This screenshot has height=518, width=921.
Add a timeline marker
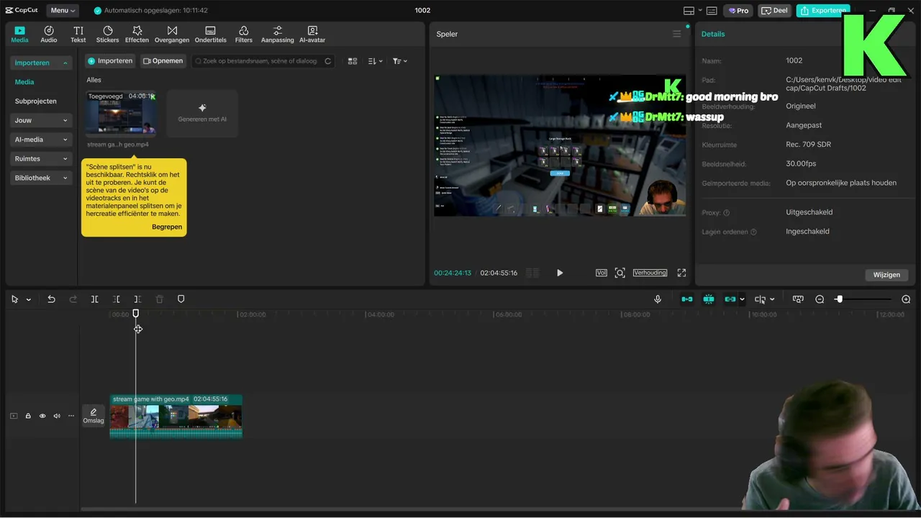tap(181, 299)
